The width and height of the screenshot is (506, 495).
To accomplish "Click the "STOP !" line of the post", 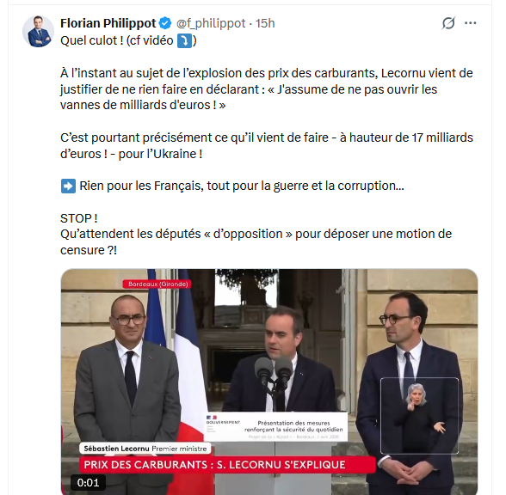I will (x=79, y=218).
